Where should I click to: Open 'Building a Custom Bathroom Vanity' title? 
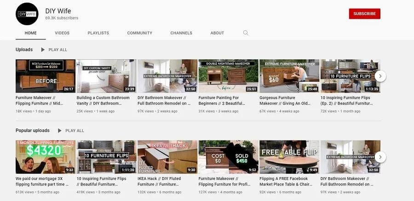[x=106, y=100]
